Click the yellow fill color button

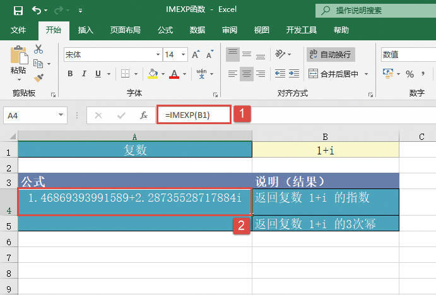152,74
